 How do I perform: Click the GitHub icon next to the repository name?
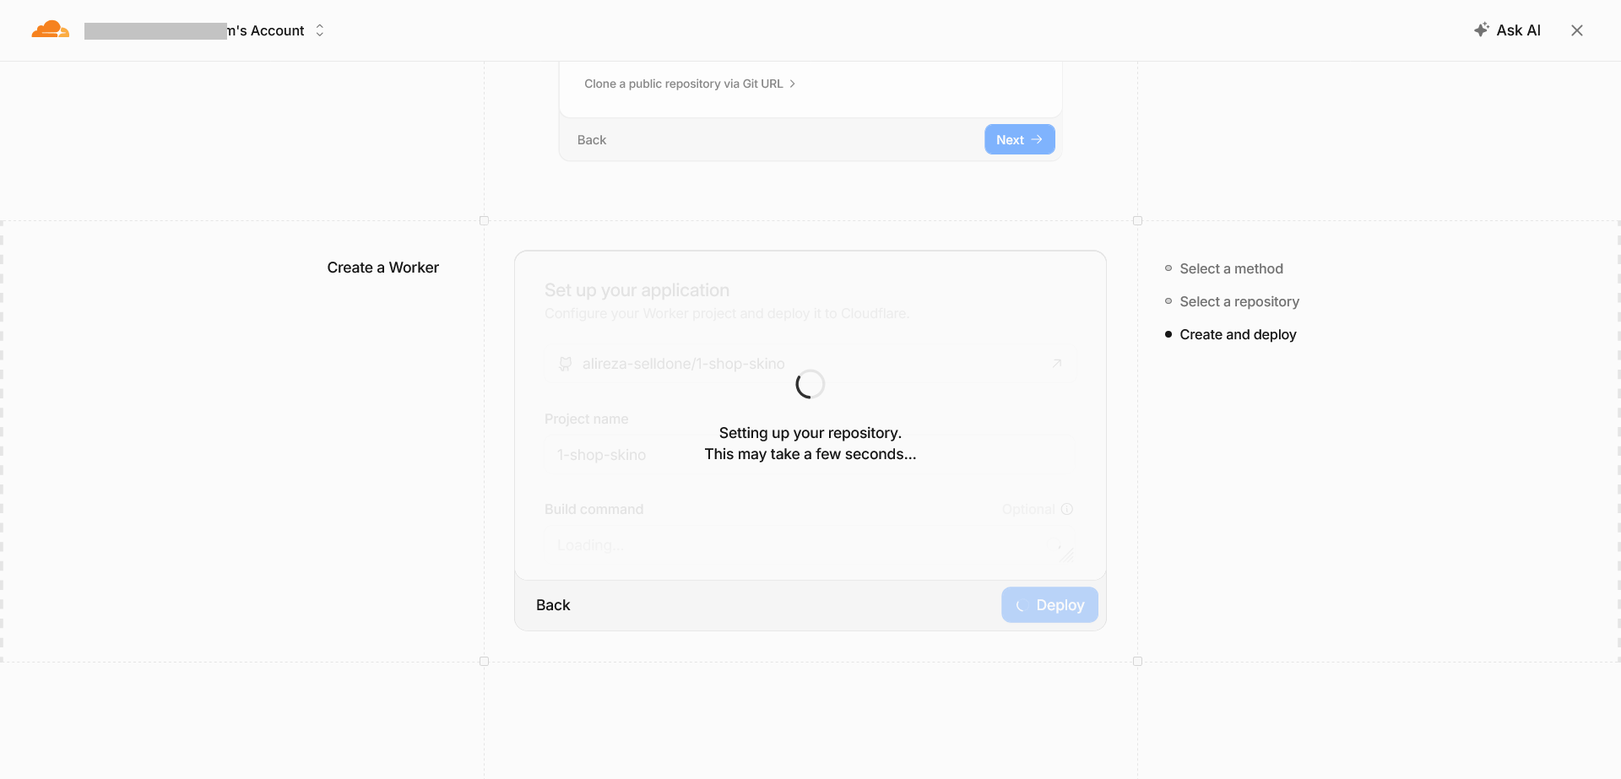[x=566, y=364]
